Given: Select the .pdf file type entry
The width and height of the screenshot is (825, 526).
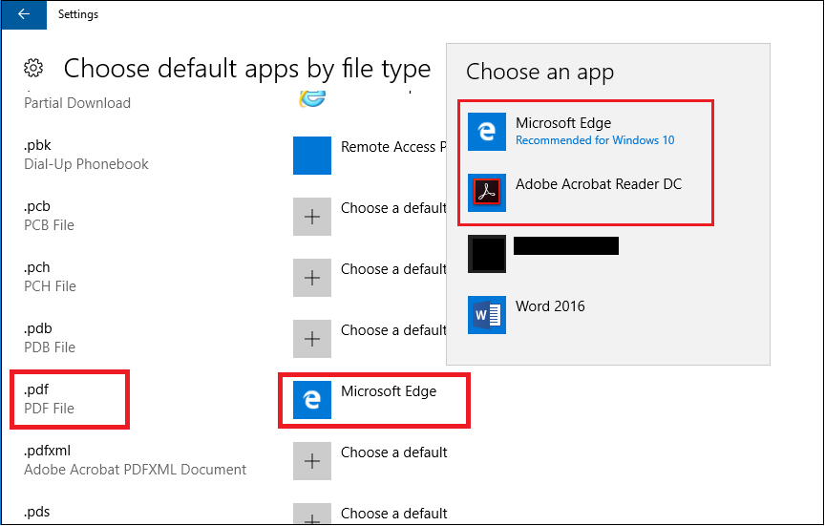Looking at the screenshot, I should tap(36, 389).
